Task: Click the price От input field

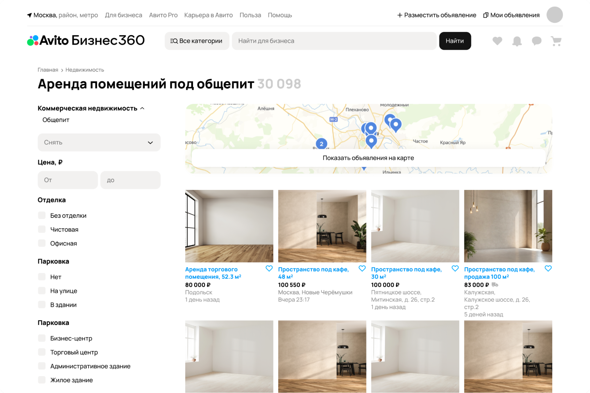Action: click(x=68, y=180)
